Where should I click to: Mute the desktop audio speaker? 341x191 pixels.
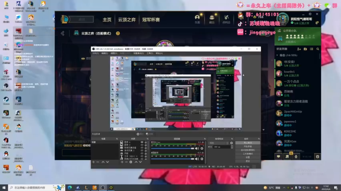[x=197, y=159]
